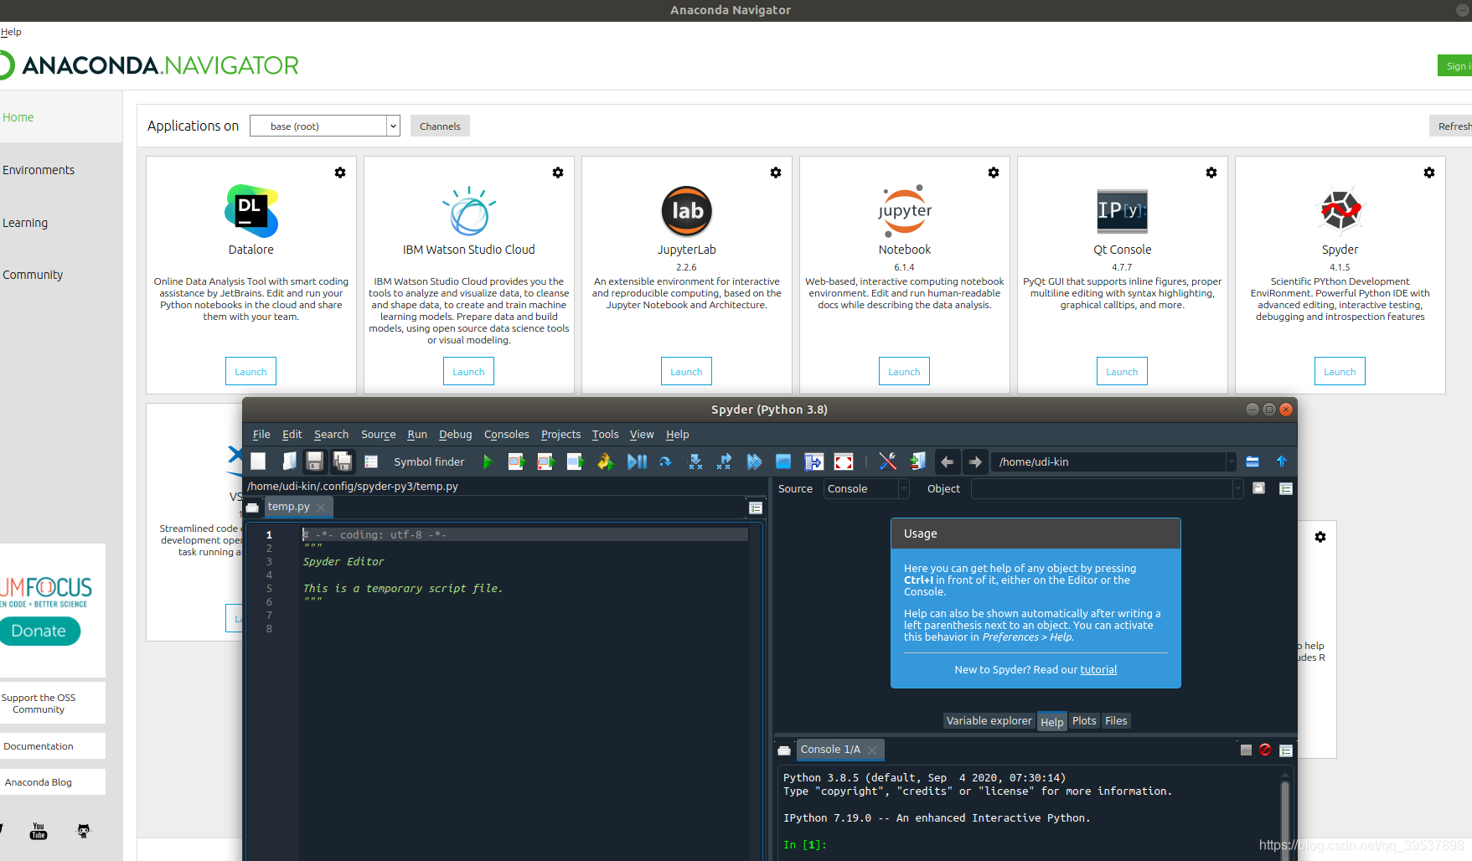Run the current cell icon
The image size is (1472, 861).
pyautogui.click(x=516, y=461)
